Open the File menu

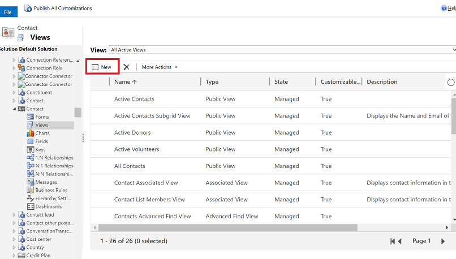(x=8, y=12)
